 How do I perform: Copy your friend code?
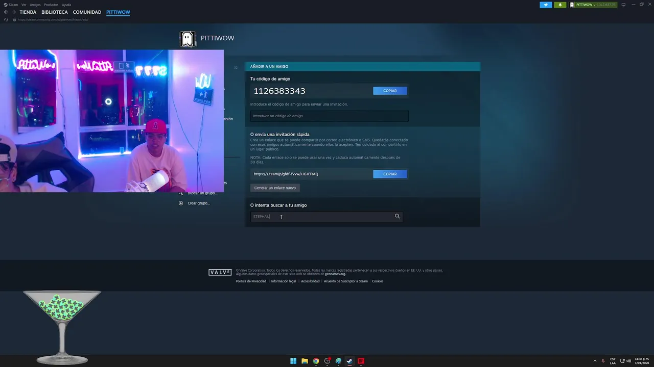390,91
